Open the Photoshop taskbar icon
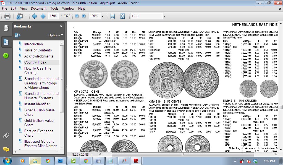 point(60,161)
